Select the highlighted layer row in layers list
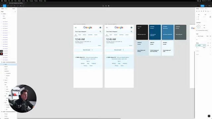The image size is (212, 119). pos(8,64)
